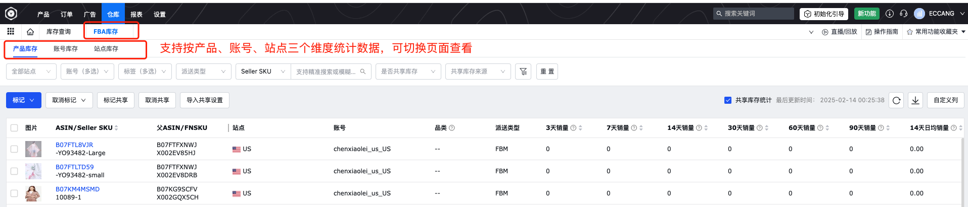The image size is (968, 207).
Task: Check row B07FTLTD59 checkbox
Action: (14, 171)
